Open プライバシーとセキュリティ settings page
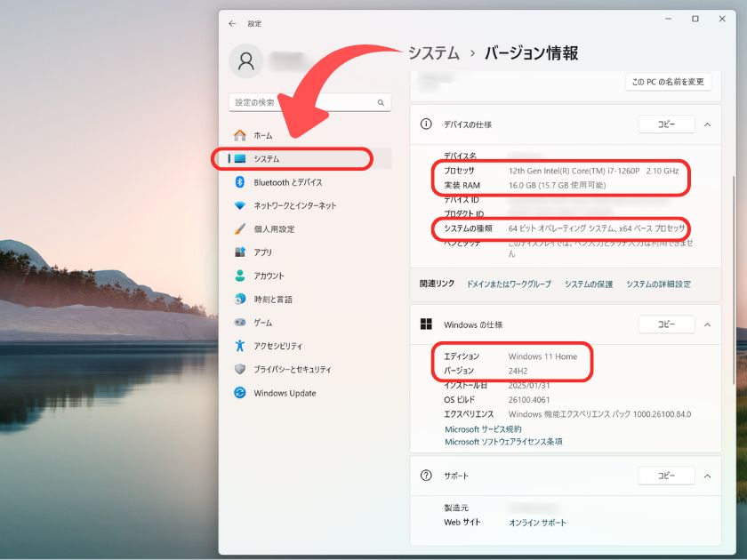747x560 pixels. (310, 370)
